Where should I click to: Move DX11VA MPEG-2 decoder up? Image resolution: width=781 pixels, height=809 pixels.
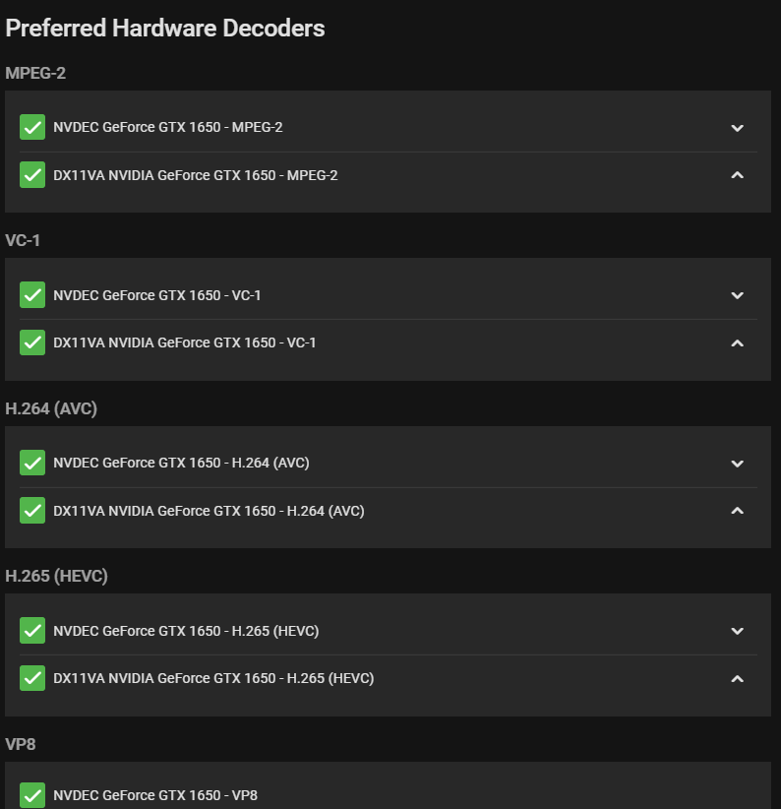click(x=738, y=175)
